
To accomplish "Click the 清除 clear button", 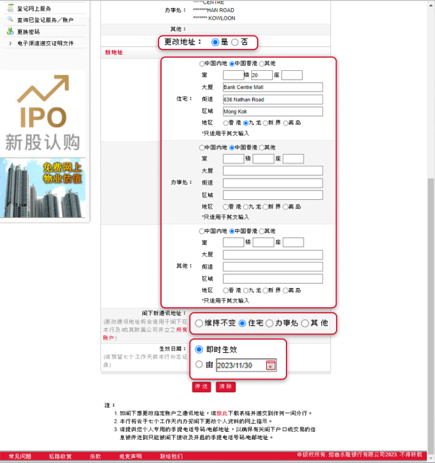I will (225, 387).
